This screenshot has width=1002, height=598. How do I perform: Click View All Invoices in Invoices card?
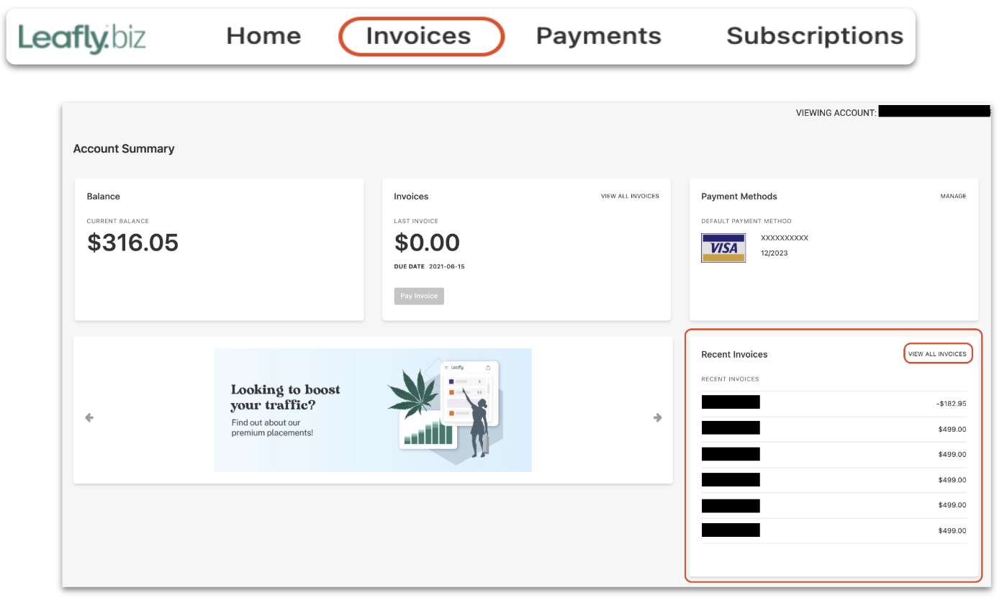(x=630, y=196)
